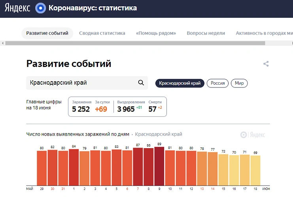Screen dimensions: 293x197
Task: Click the bar for June 14 with value 77
Action: coord(213,169)
